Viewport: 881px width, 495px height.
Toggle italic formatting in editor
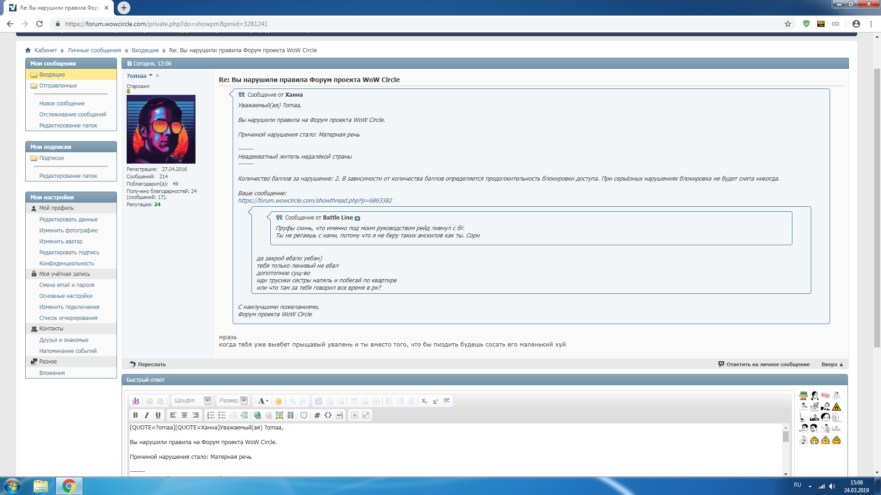click(x=146, y=415)
